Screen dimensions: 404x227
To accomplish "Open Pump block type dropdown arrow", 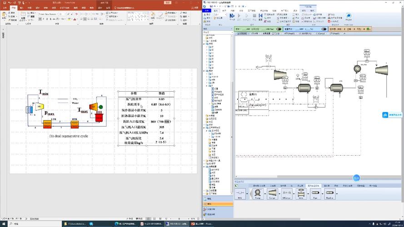I will pyautogui.click(x=265, y=193).
